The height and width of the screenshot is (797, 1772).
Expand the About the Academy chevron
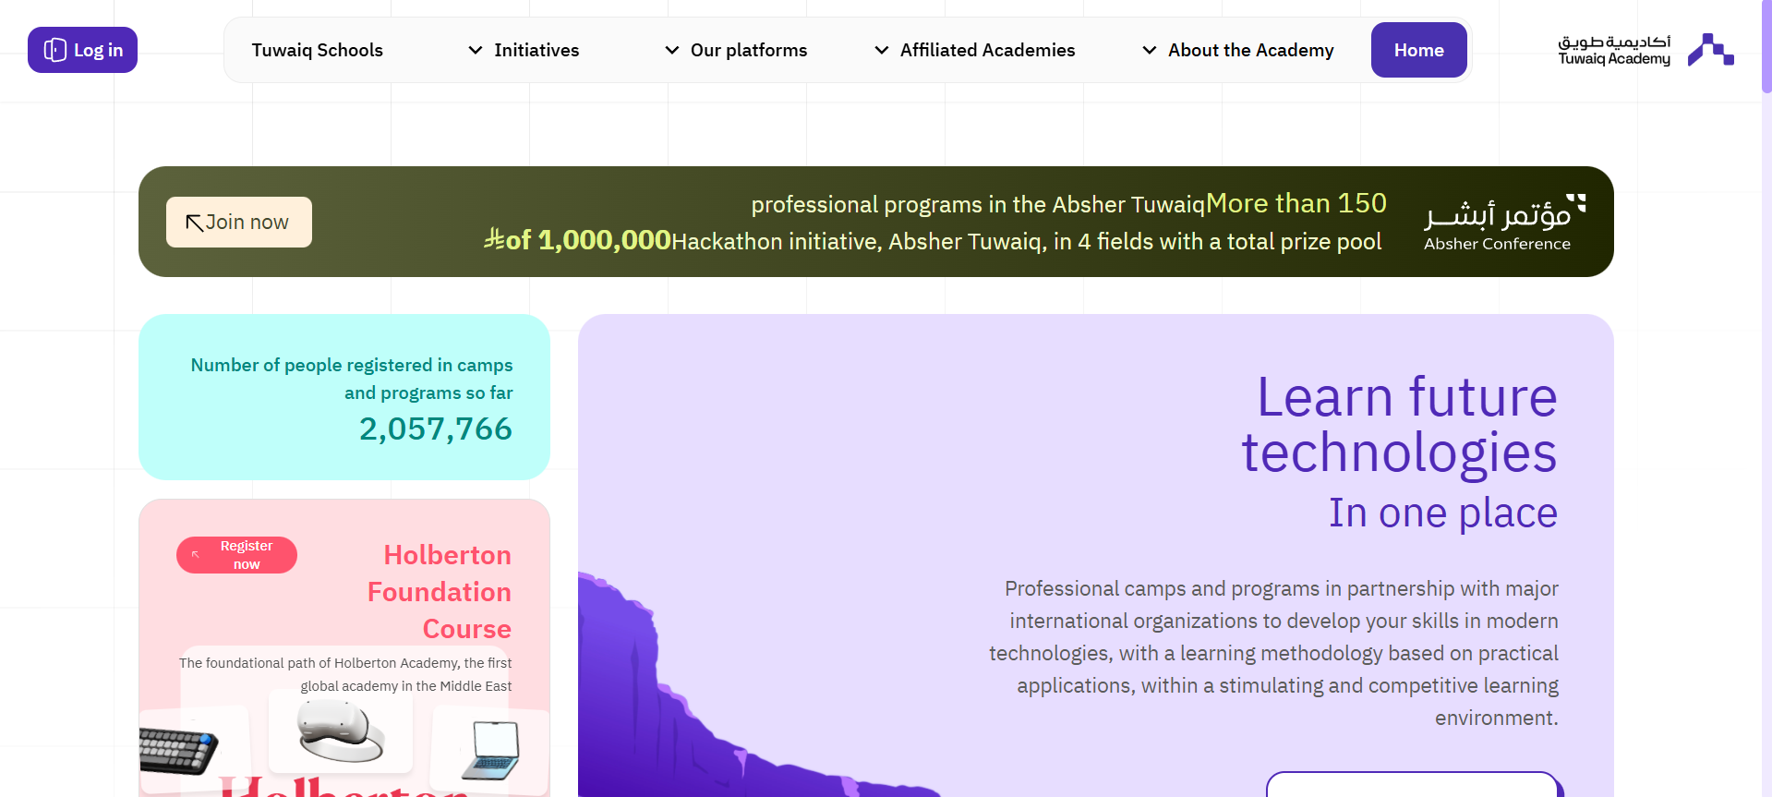tap(1150, 50)
